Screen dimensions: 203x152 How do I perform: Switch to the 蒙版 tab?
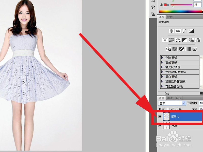pos(170,17)
